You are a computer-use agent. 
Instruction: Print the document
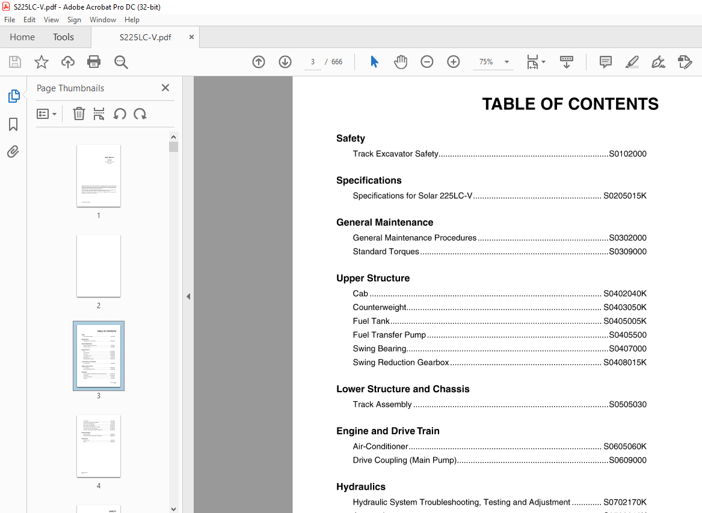94,62
